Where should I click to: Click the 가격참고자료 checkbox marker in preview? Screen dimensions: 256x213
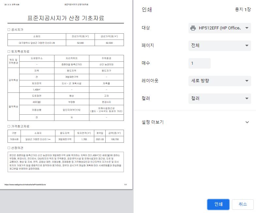click(9, 126)
